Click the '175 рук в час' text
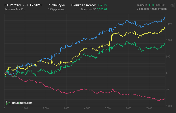The width and height of the screenshot is (176, 113). click(56, 9)
